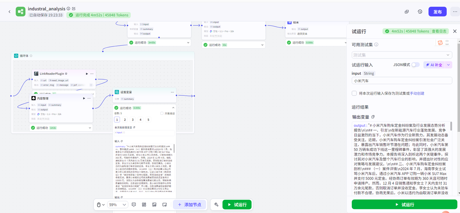Run the LinkReaderPlugin node alone
460x213 pixels.
pyautogui.click(x=87, y=74)
